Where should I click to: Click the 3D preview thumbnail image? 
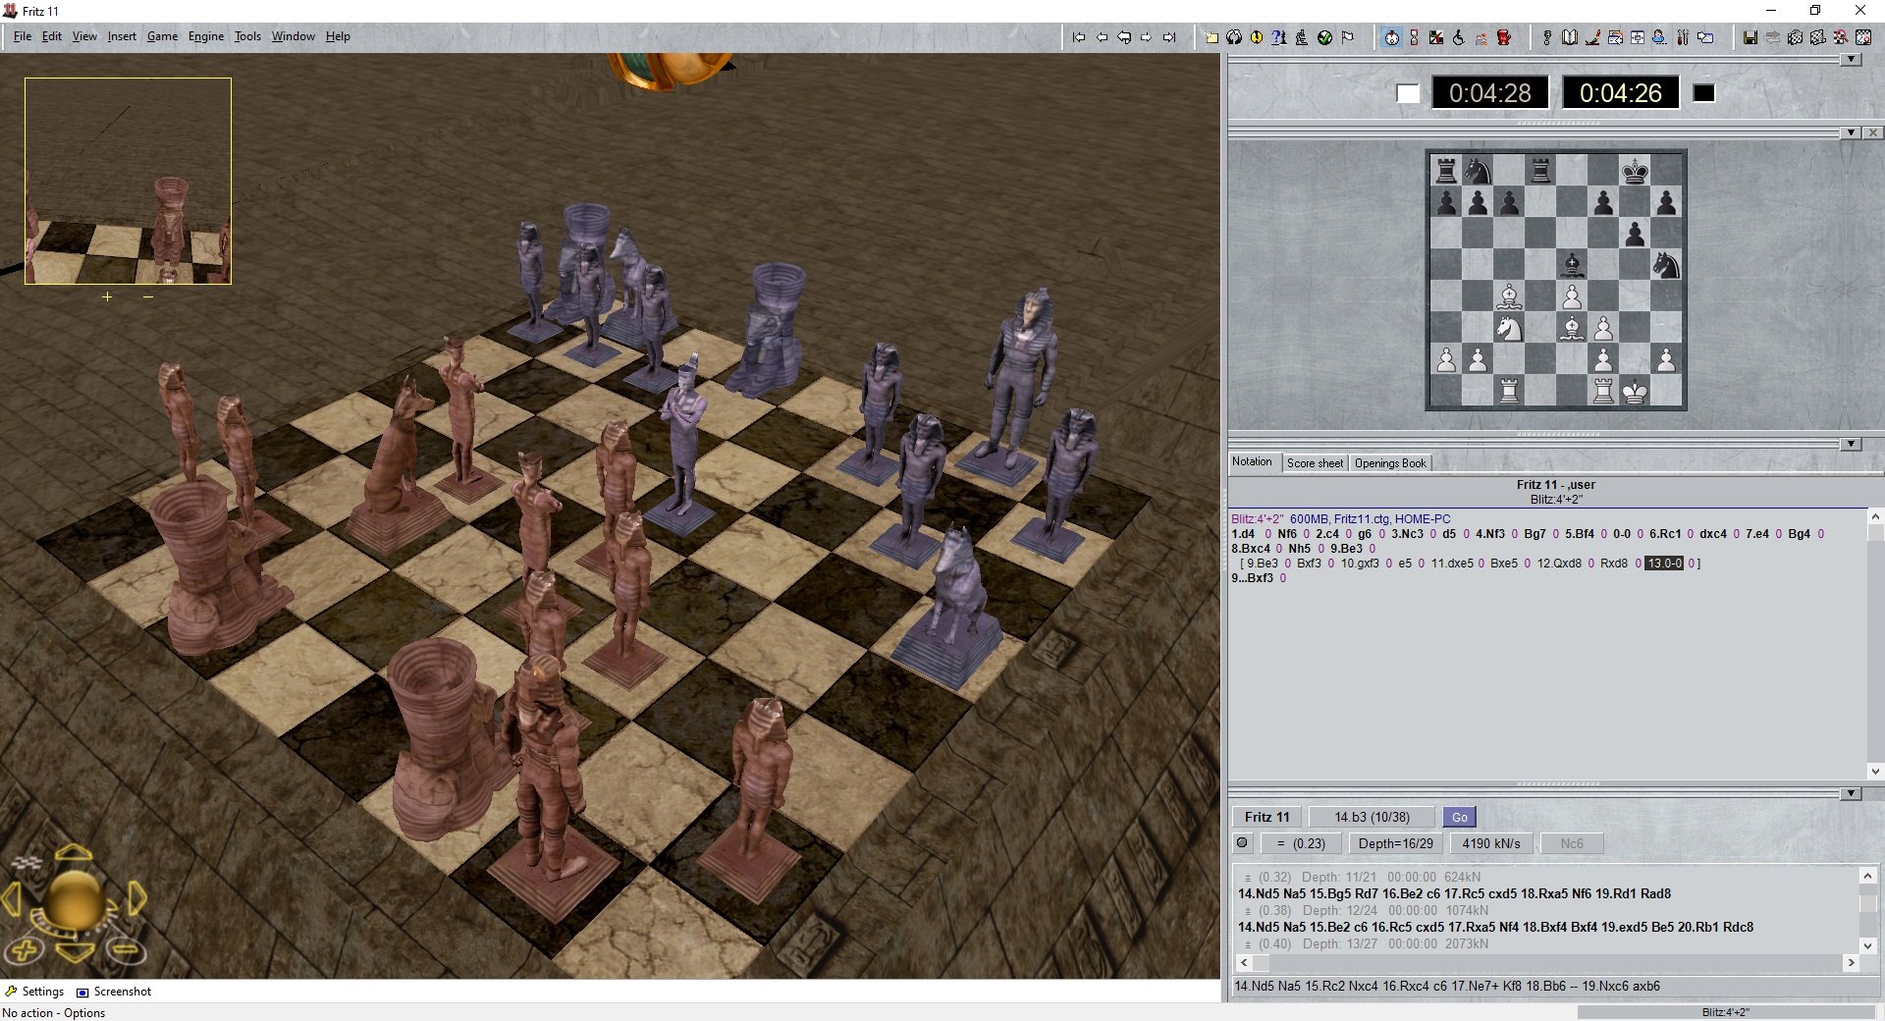tap(128, 182)
